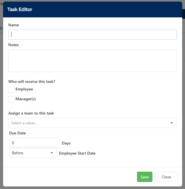Click into the Name text field
This screenshot has width=185, height=189.
coord(93,35)
